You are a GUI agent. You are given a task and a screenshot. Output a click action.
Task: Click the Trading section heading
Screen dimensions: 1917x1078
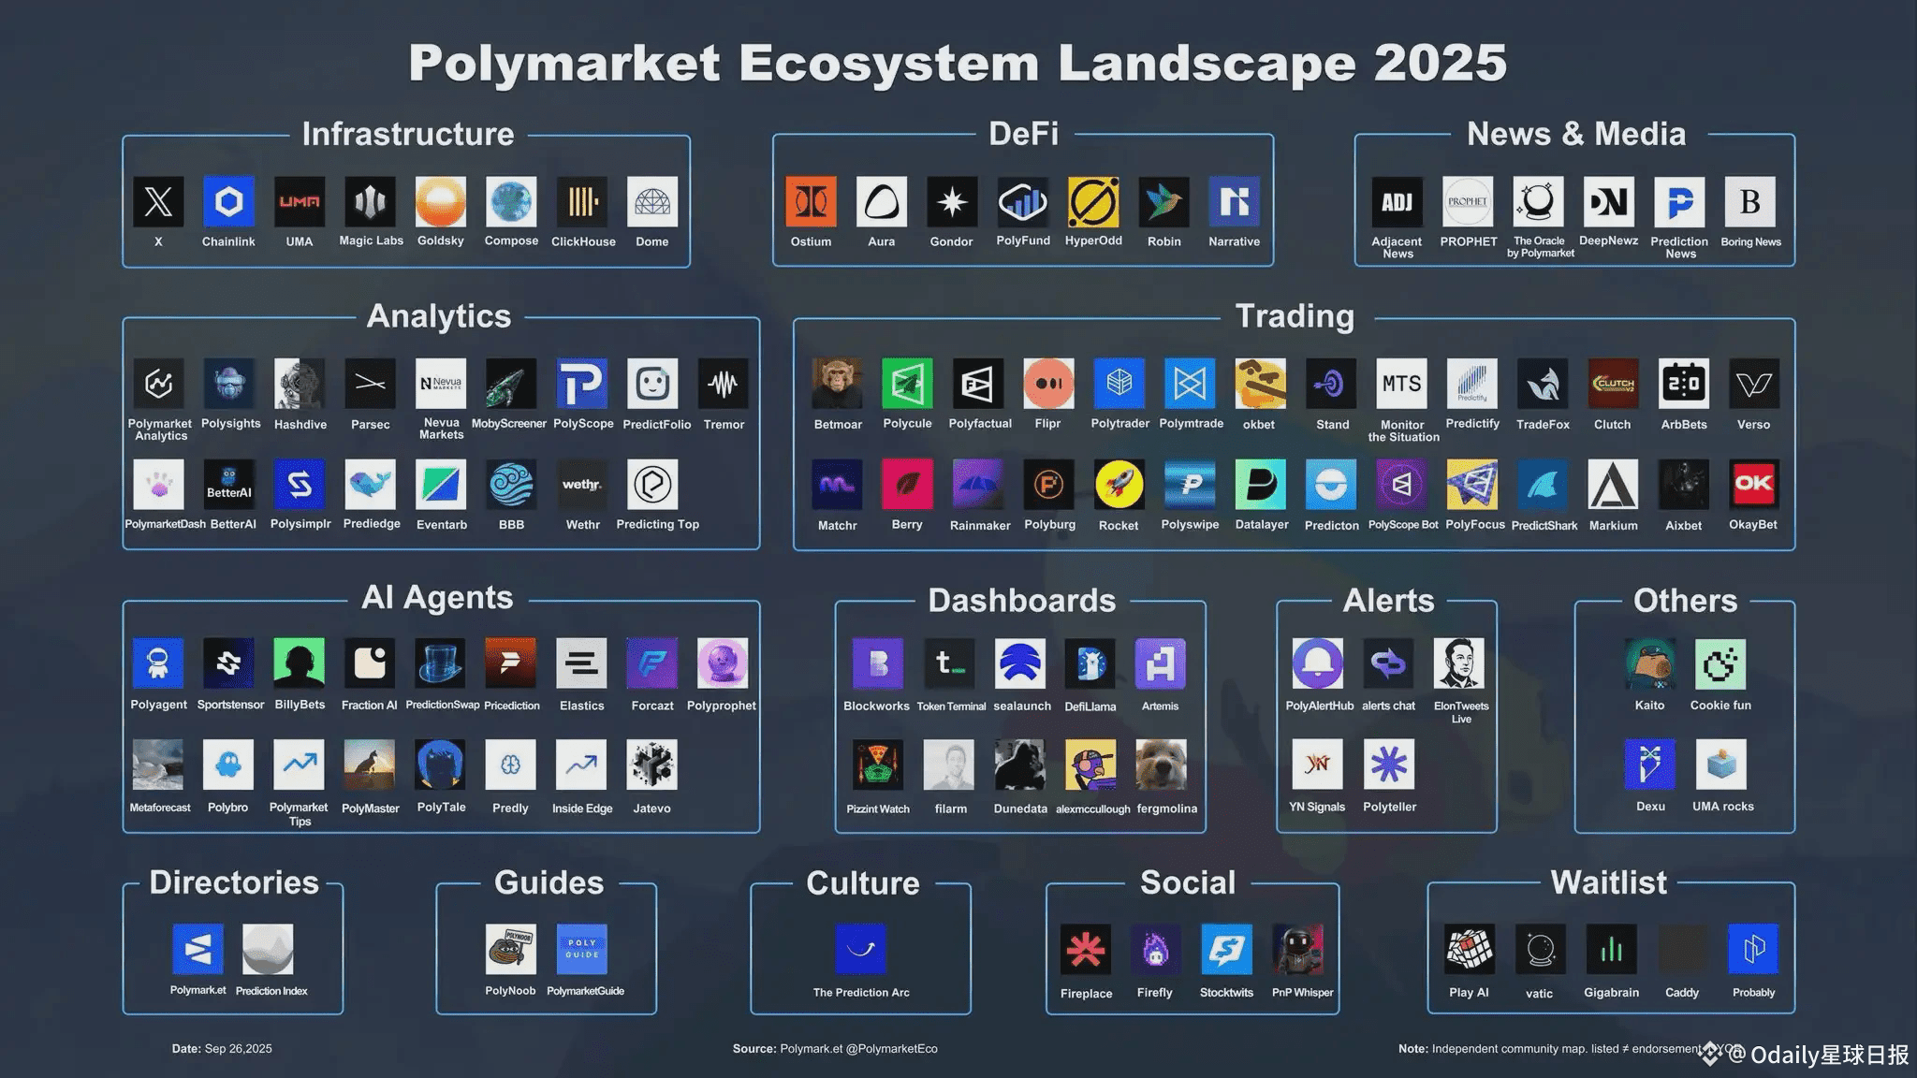[1295, 316]
